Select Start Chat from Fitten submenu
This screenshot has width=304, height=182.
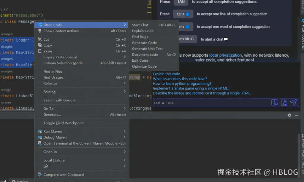[154, 25]
